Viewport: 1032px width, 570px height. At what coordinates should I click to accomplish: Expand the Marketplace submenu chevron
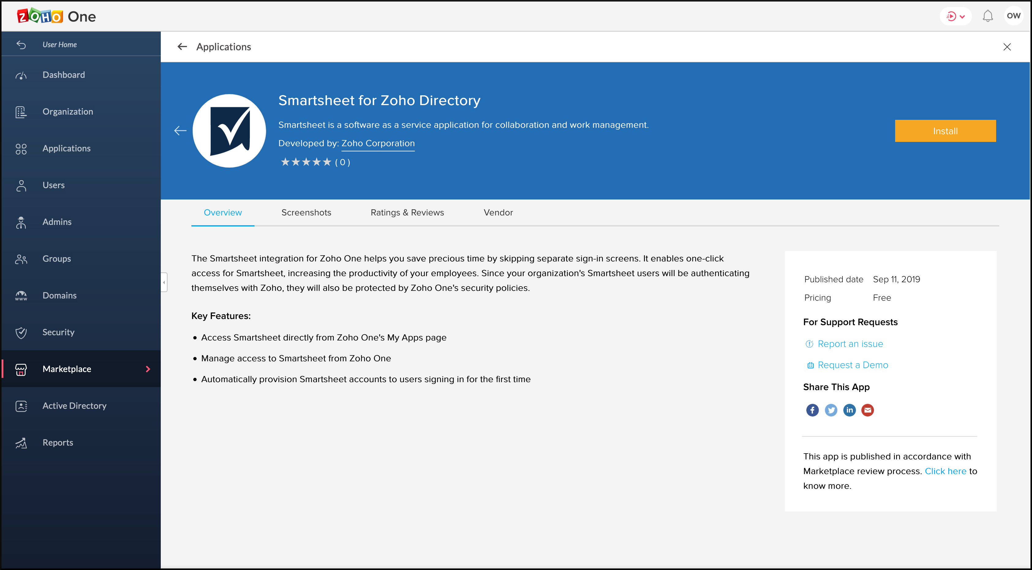[148, 369]
